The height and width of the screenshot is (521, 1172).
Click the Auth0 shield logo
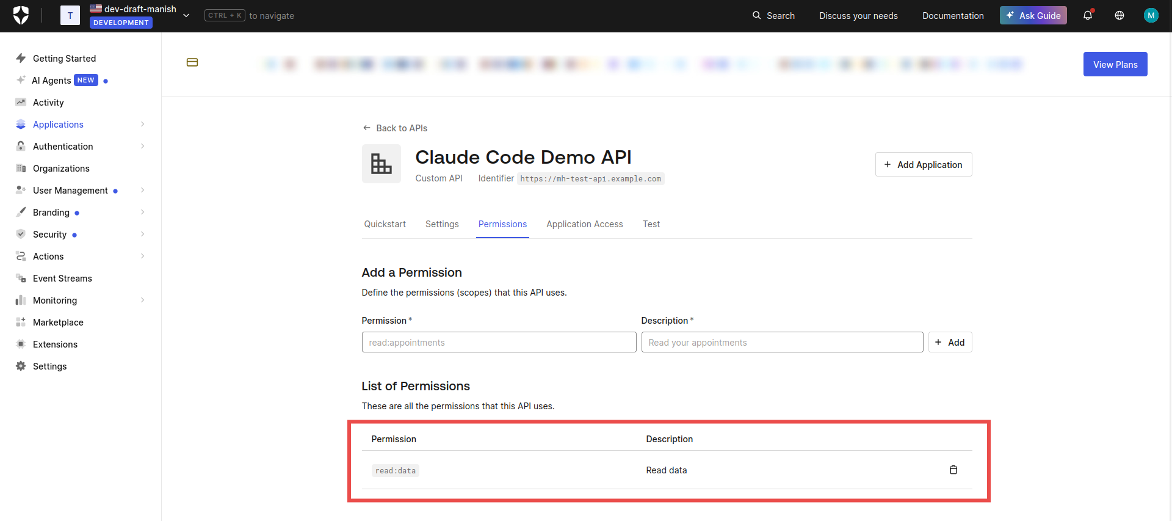tap(21, 15)
